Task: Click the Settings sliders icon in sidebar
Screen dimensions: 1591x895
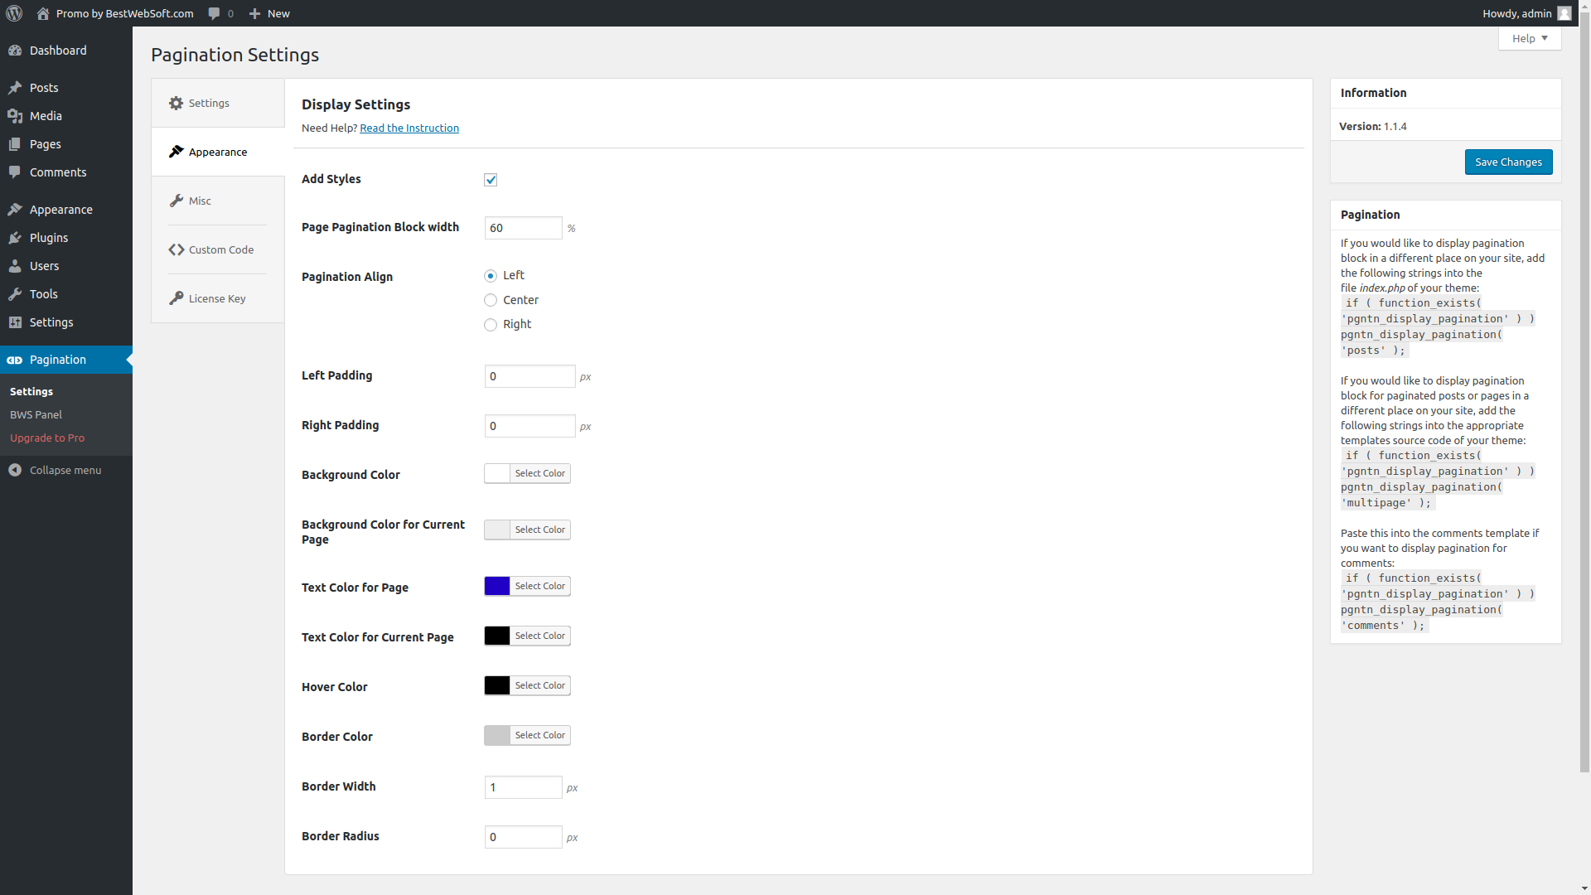Action: tap(15, 322)
